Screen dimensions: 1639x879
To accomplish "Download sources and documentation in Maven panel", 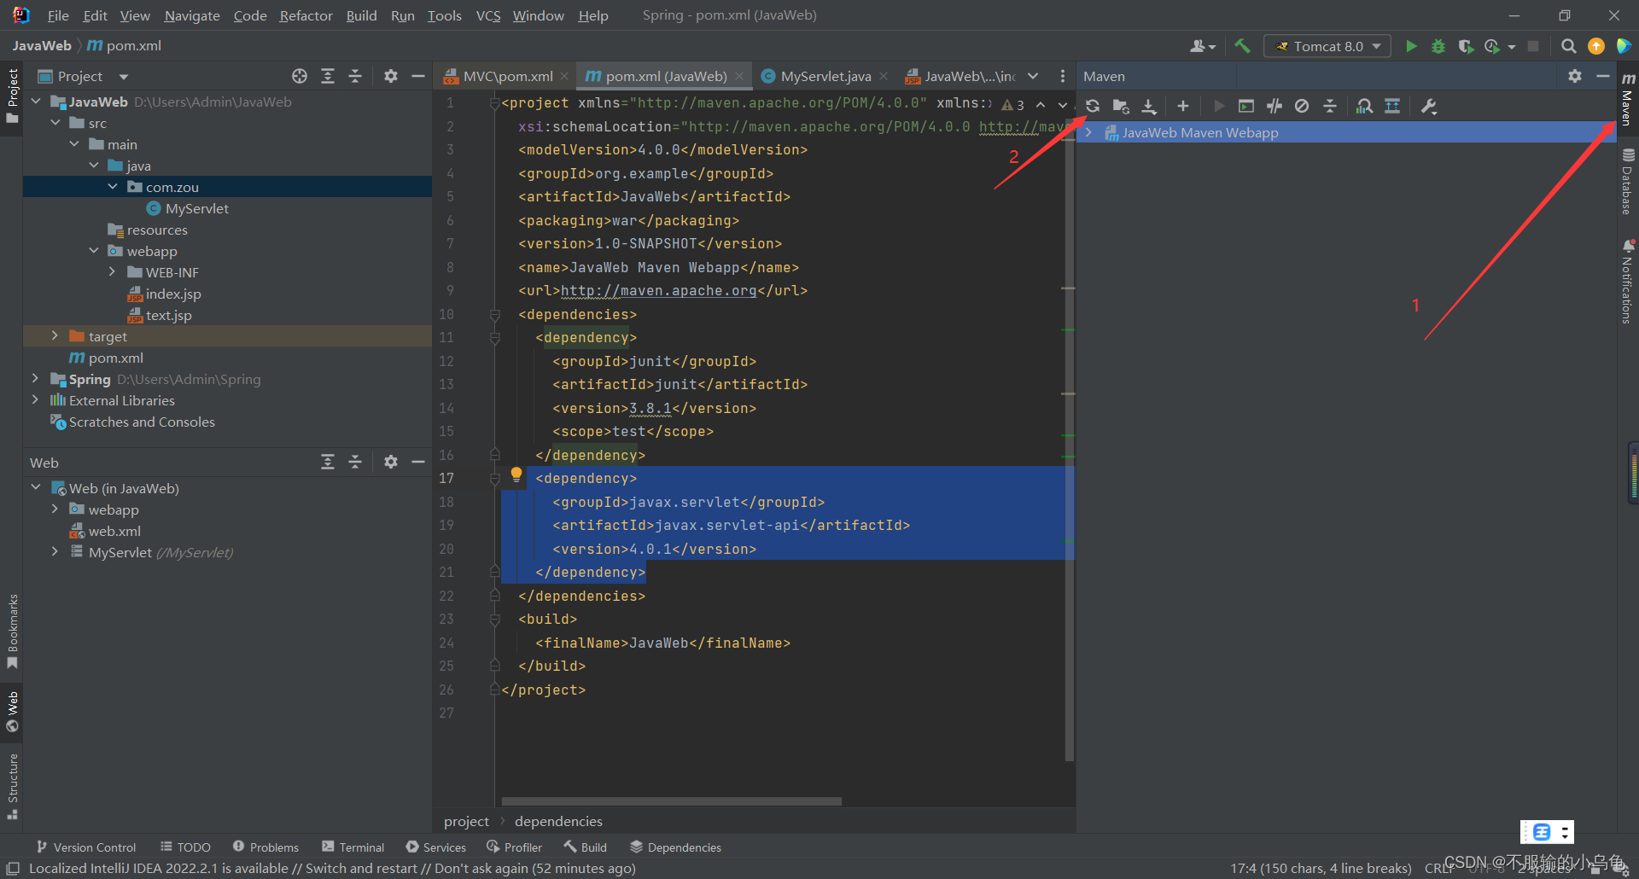I will coord(1149,106).
